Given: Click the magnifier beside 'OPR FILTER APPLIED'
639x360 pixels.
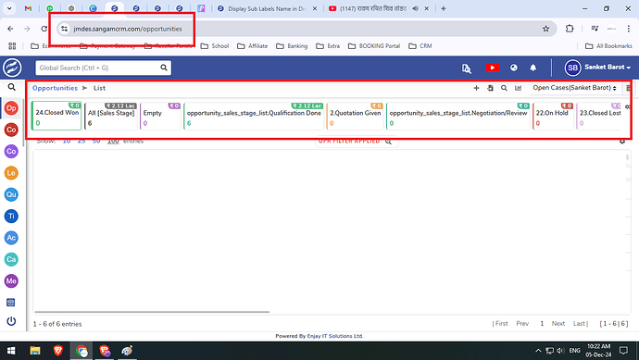Looking at the screenshot, I should (x=388, y=142).
